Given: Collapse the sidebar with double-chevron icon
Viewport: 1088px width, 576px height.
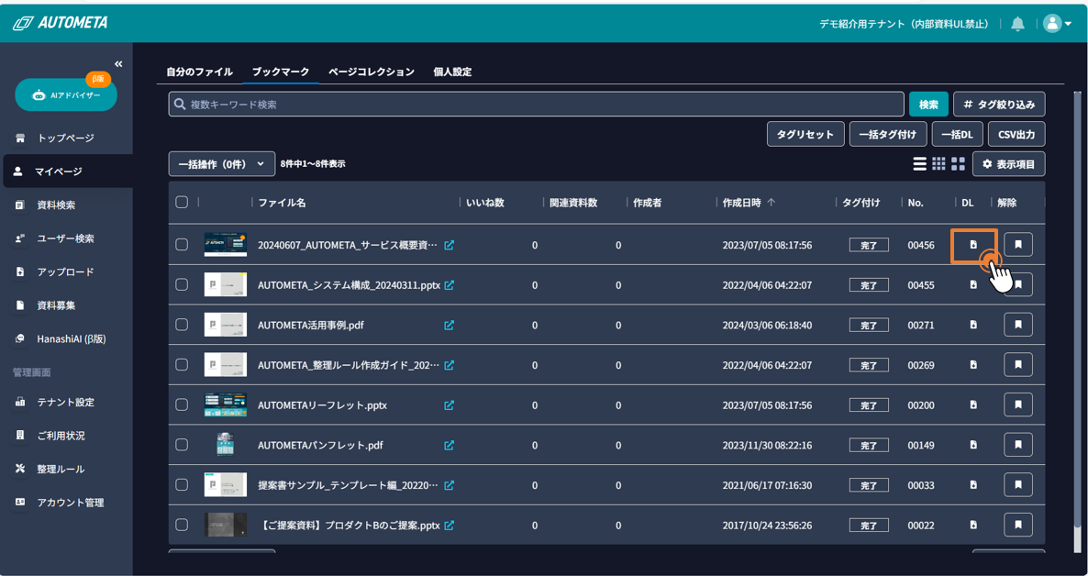Looking at the screenshot, I should click(118, 64).
